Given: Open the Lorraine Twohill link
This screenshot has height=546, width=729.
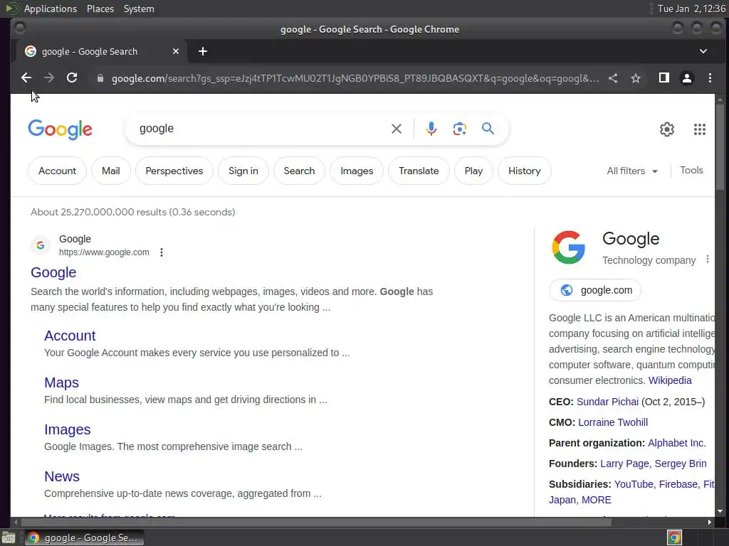Looking at the screenshot, I should (613, 422).
